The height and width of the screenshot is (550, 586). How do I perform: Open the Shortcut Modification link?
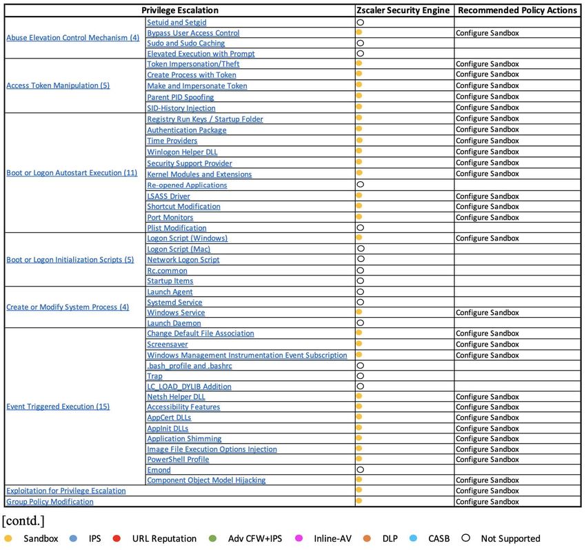pos(183,207)
